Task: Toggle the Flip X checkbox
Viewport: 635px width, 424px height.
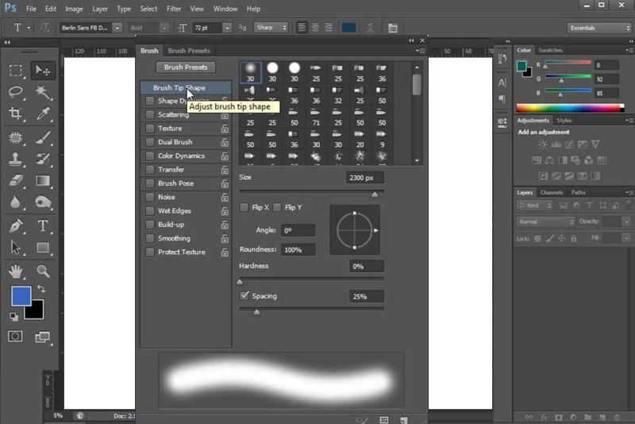Action: click(244, 207)
